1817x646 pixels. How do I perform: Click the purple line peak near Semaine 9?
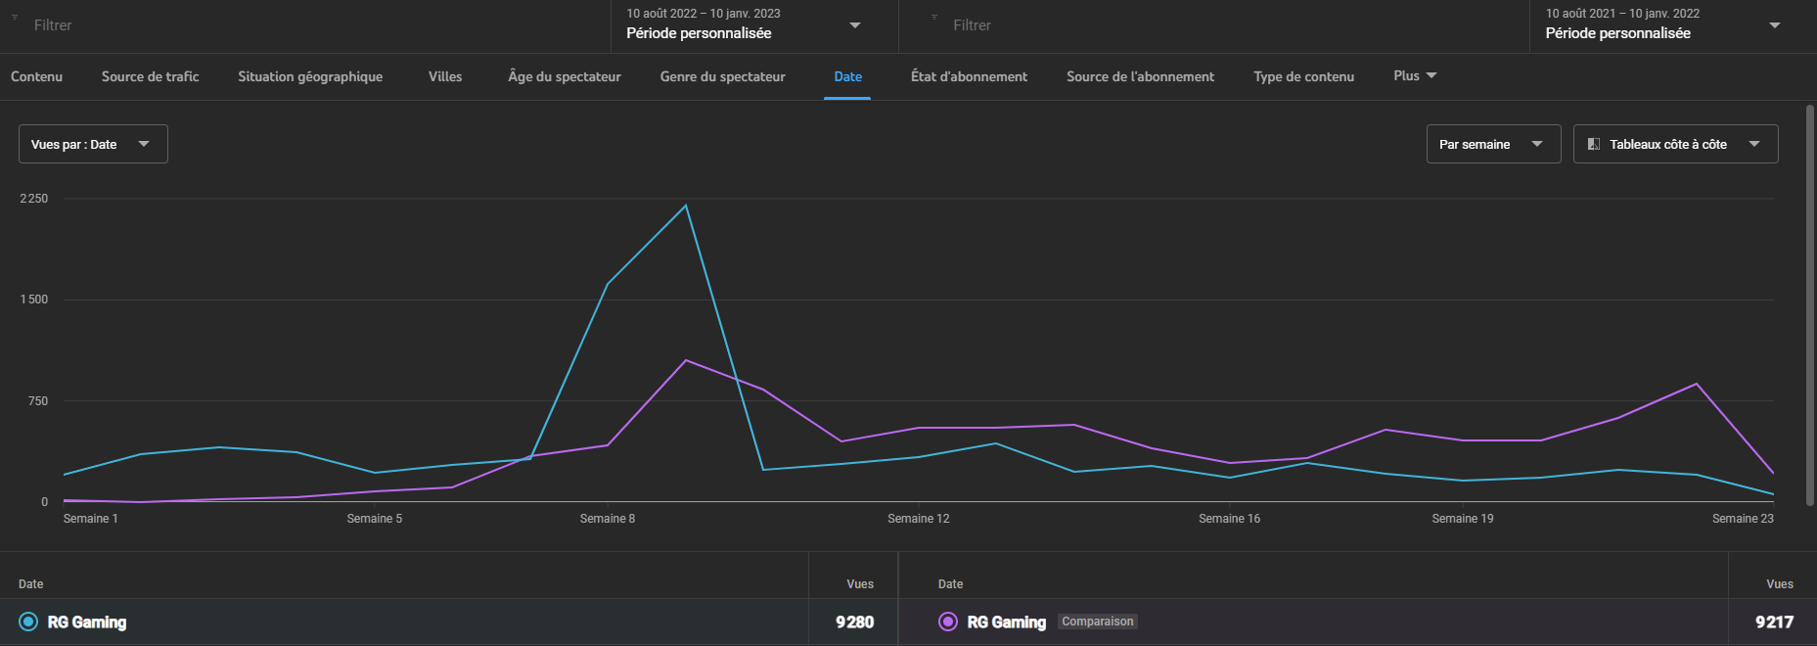pos(686,360)
